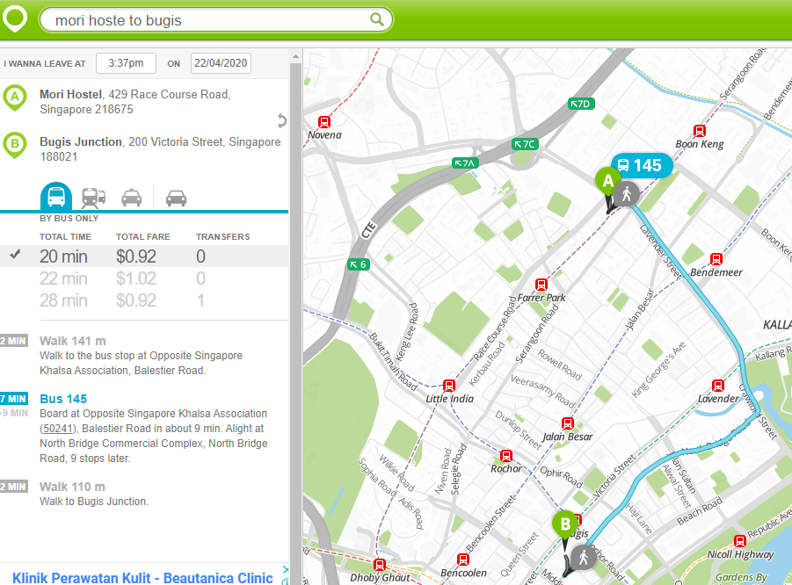Click the expressway exit 7C sign

[x=526, y=144]
